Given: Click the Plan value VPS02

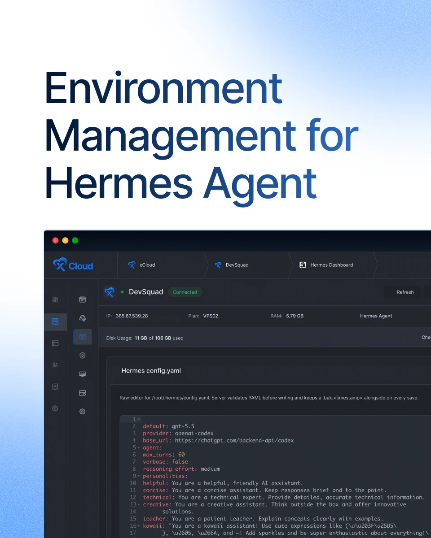Looking at the screenshot, I should 211,316.
